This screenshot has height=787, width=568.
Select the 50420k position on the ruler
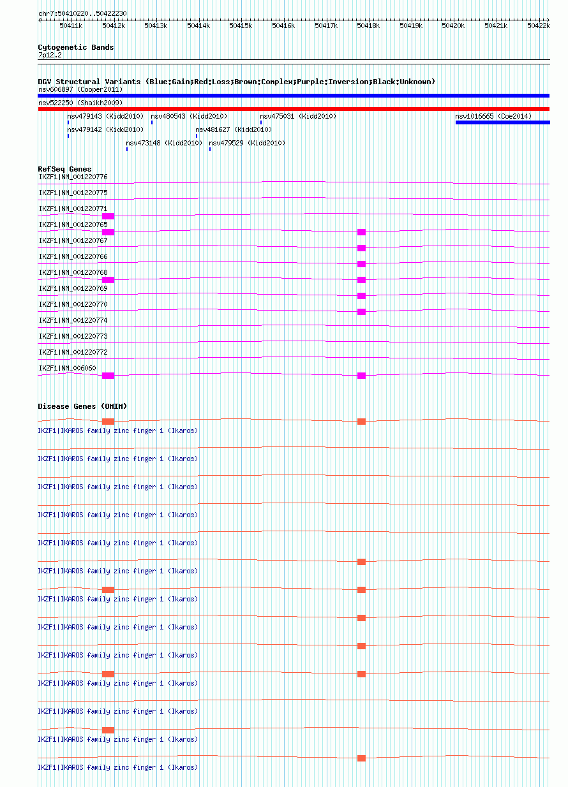[453, 26]
